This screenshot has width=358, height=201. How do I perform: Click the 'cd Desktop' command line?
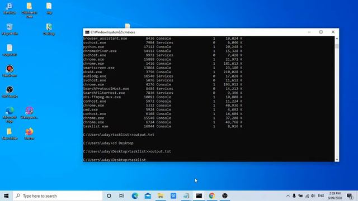[x=108, y=143]
